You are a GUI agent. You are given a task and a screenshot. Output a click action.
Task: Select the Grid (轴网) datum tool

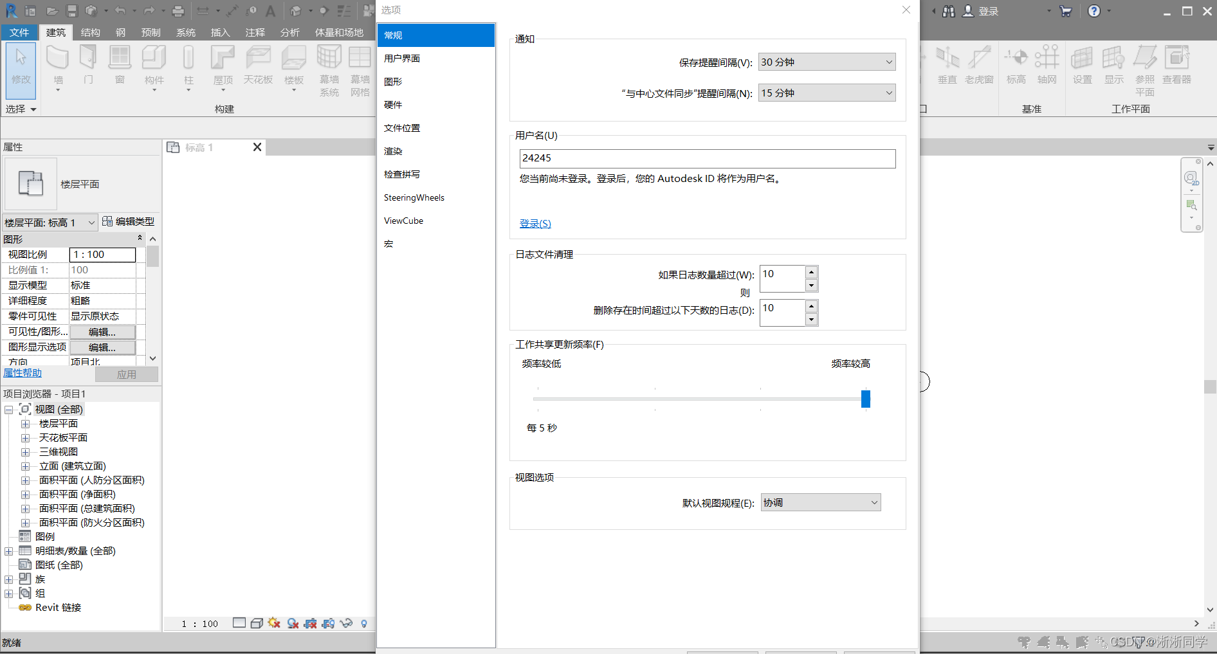pos(1047,66)
